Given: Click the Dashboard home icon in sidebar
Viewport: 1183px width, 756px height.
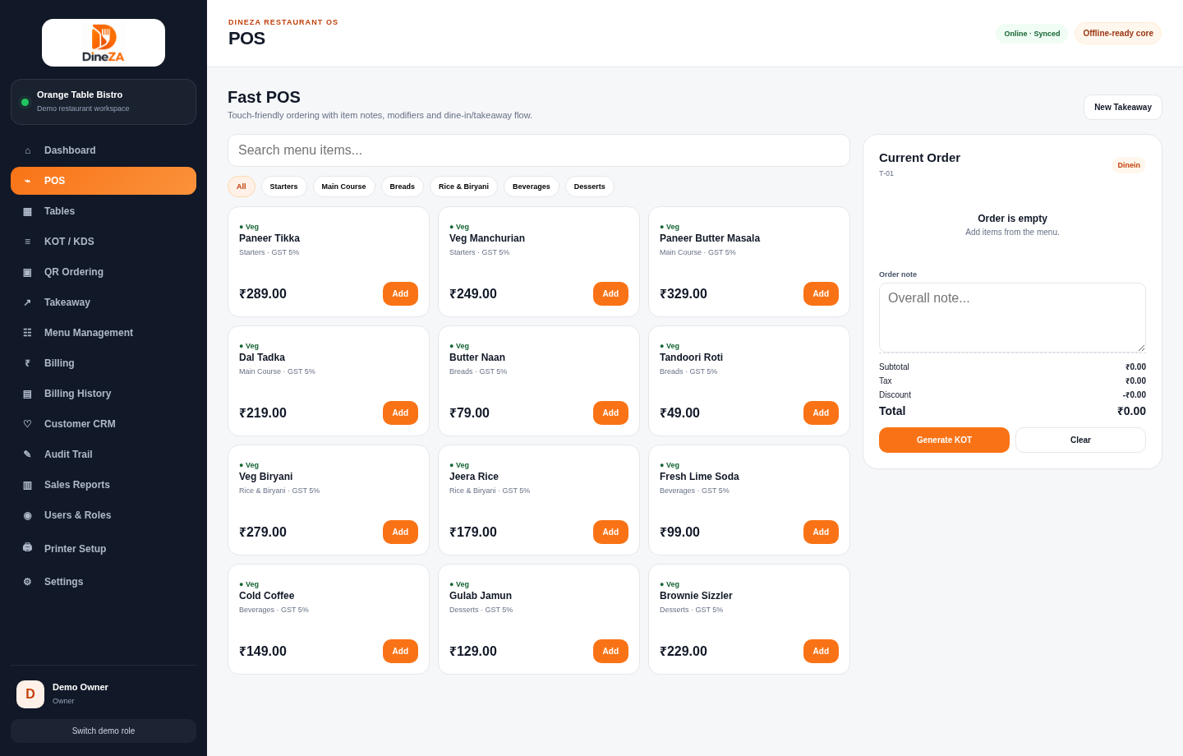Looking at the screenshot, I should [27, 150].
